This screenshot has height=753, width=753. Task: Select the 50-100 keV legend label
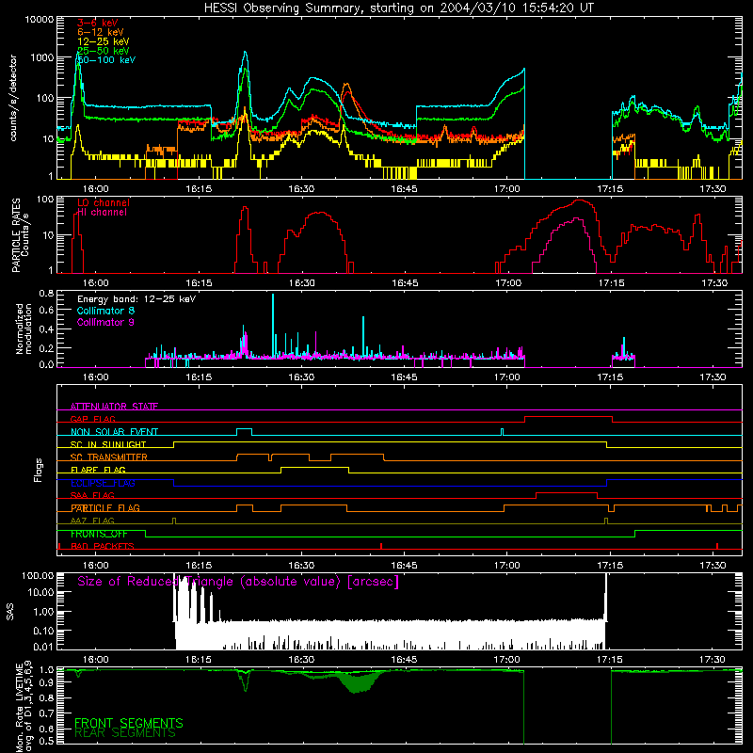(x=106, y=60)
